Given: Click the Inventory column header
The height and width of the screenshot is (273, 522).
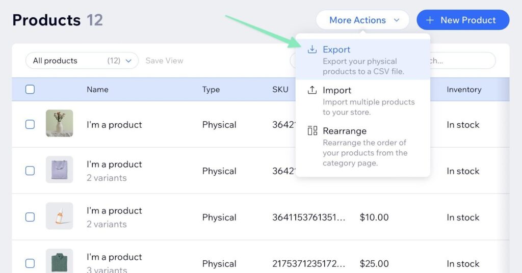Looking at the screenshot, I should tap(463, 89).
